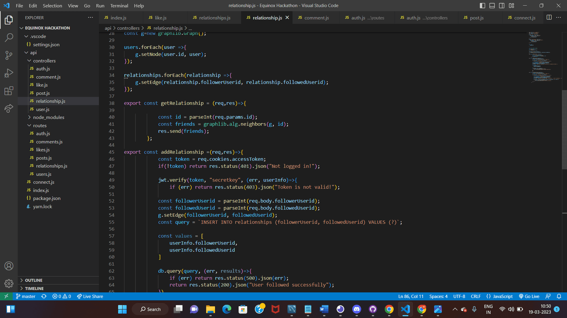Screen dimensions: 567x318
Task: Collapse the controllers folder
Action: point(58,61)
